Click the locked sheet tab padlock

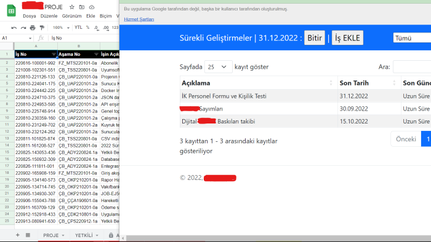coord(111,235)
